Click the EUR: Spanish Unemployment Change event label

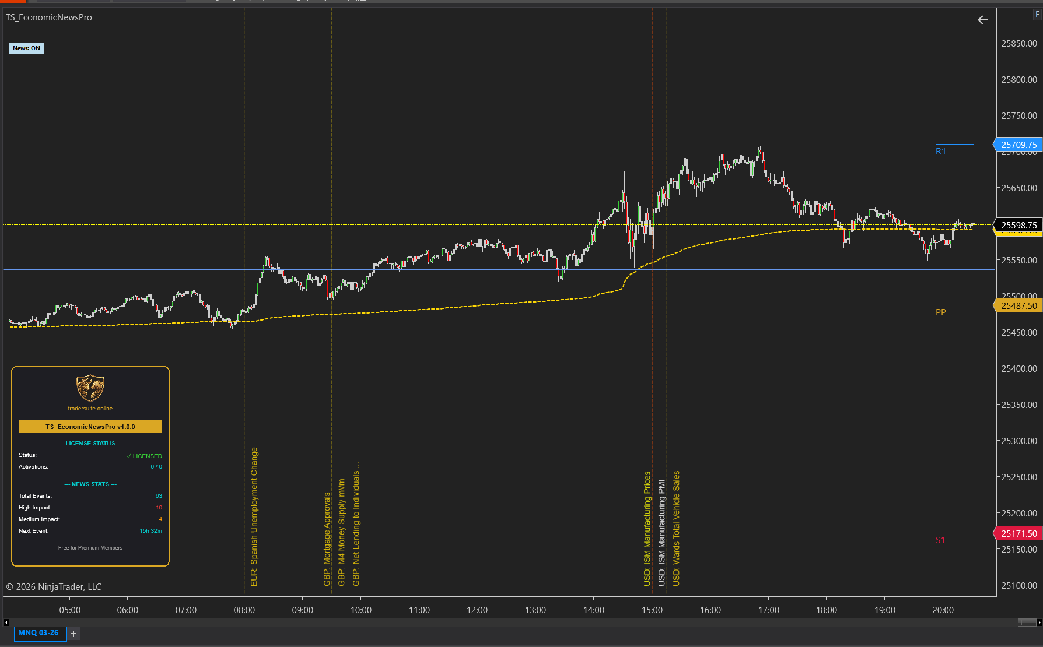[254, 517]
